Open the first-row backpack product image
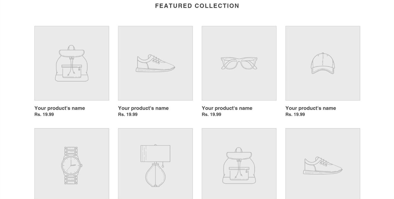394x199 pixels. tap(72, 63)
